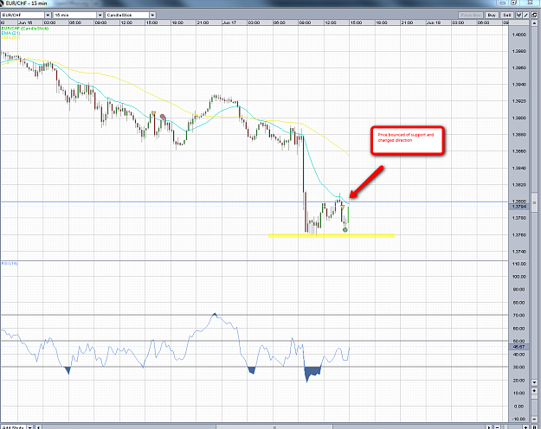Click the current price tag 1.3794
Screen dimensions: 541x429
[x=518, y=206]
